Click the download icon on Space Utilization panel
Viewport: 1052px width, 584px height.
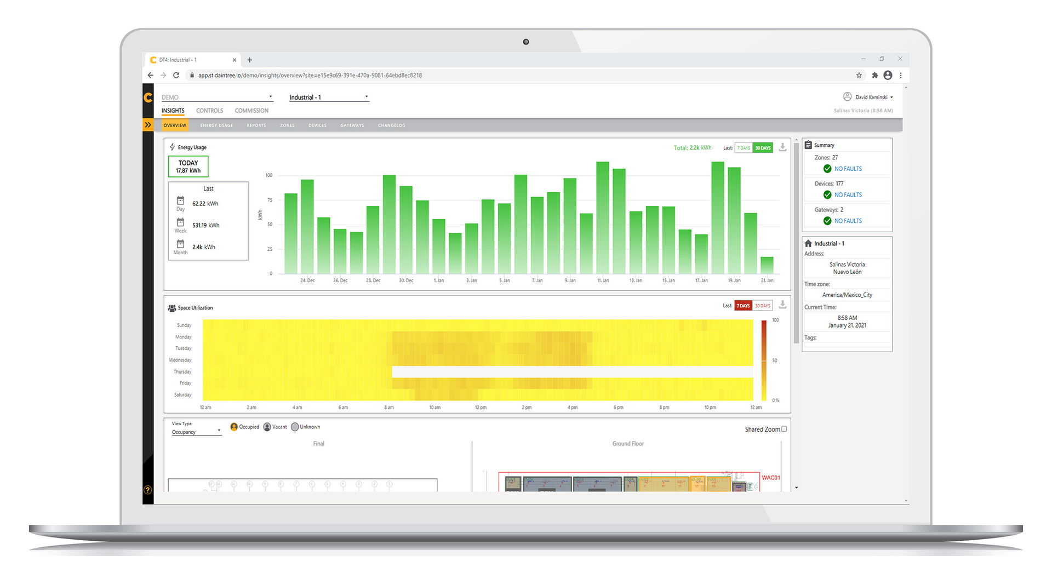pos(782,305)
